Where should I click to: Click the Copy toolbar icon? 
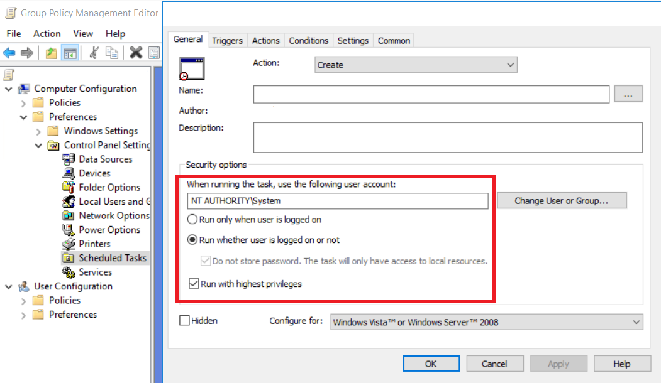(112, 53)
